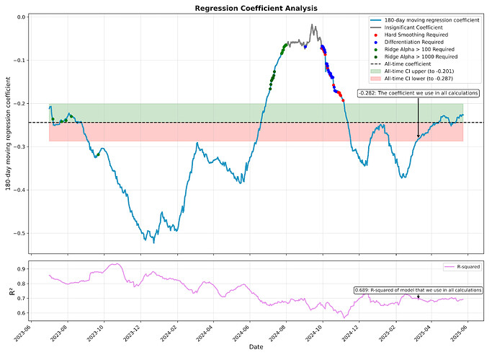Click x-axis date label 2025-02

[x=388, y=333]
